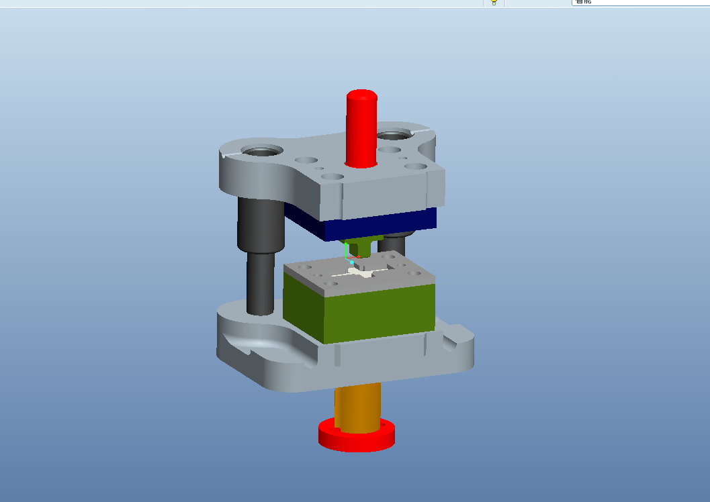Select the dark blue punch backing plate
710x502 pixels.
pyautogui.click(x=380, y=224)
